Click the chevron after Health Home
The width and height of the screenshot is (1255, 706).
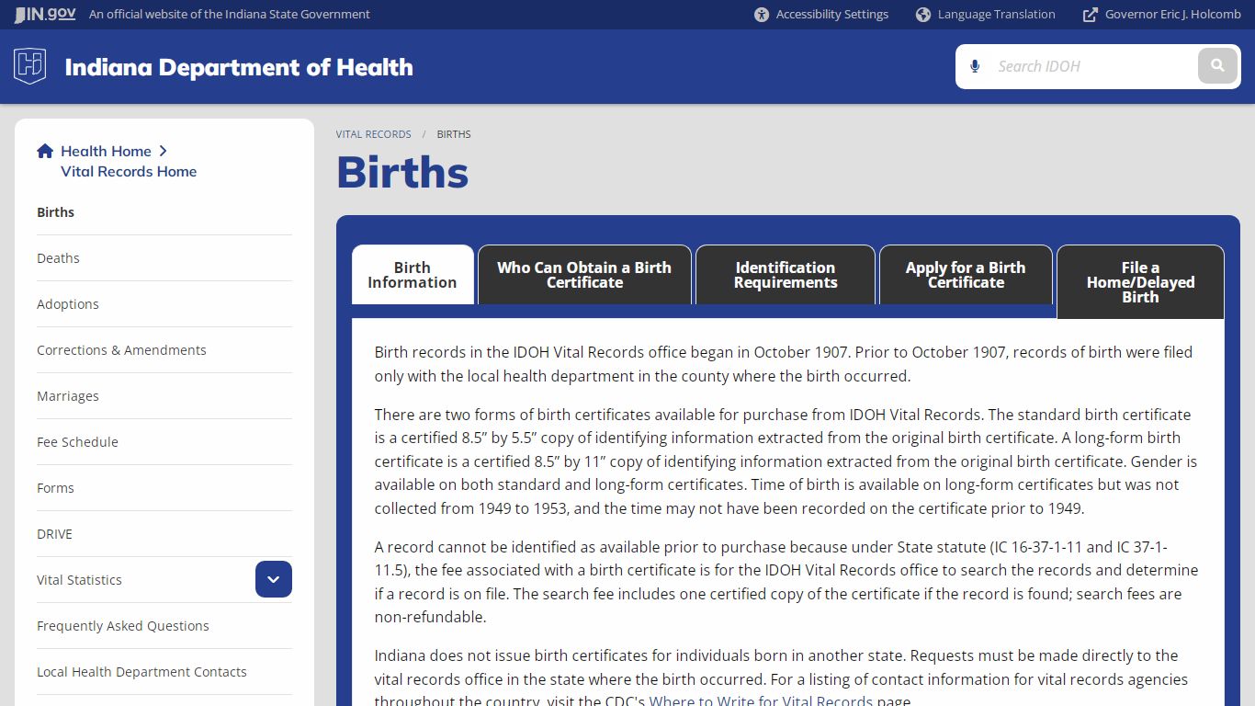[163, 151]
